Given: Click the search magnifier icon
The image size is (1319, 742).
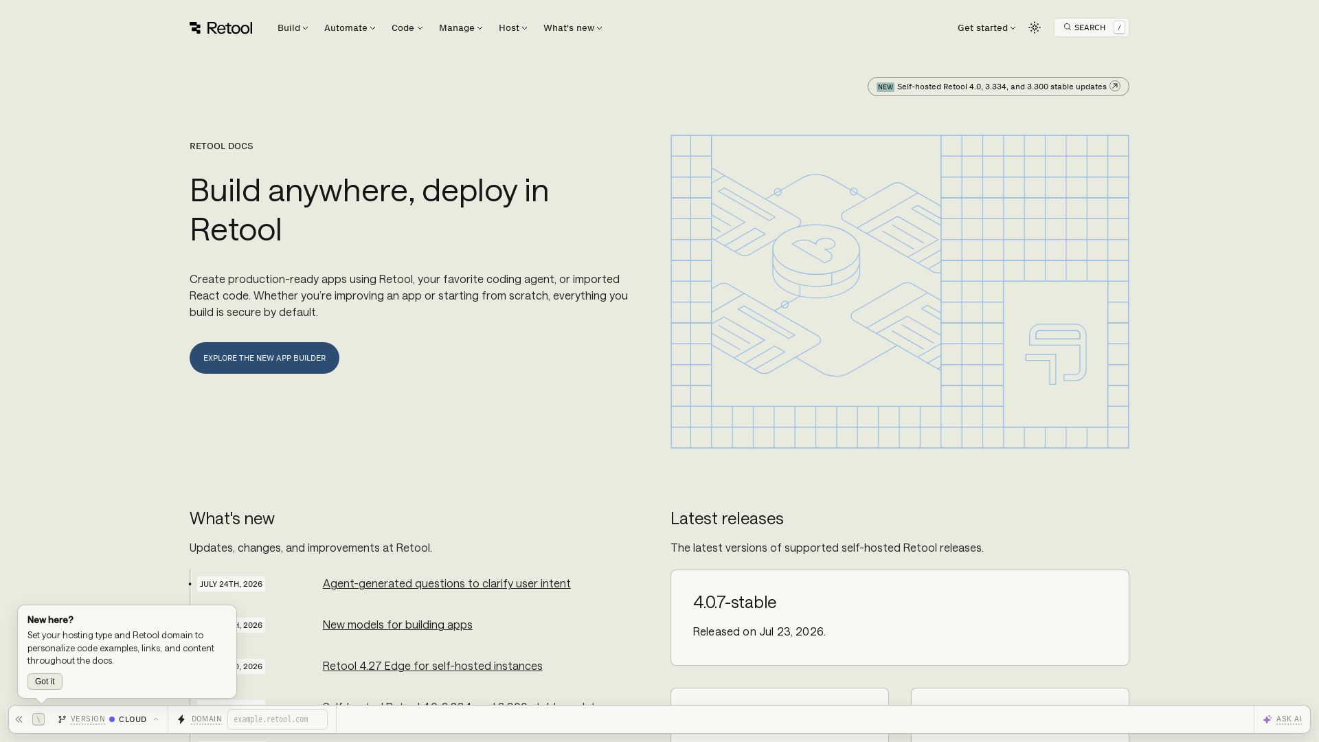Looking at the screenshot, I should click(1067, 27).
